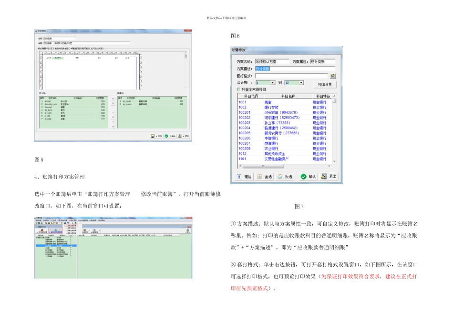Select row 100207 渤海银行
The image size is (453, 320).
click(285, 143)
